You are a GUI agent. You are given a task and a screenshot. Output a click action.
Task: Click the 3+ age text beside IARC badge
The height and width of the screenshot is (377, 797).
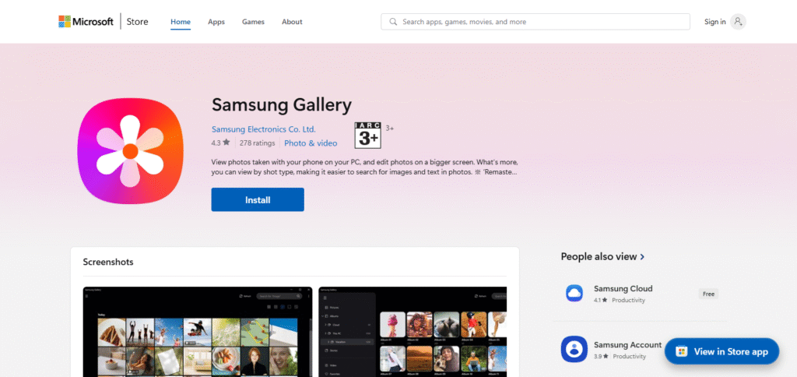[390, 129]
